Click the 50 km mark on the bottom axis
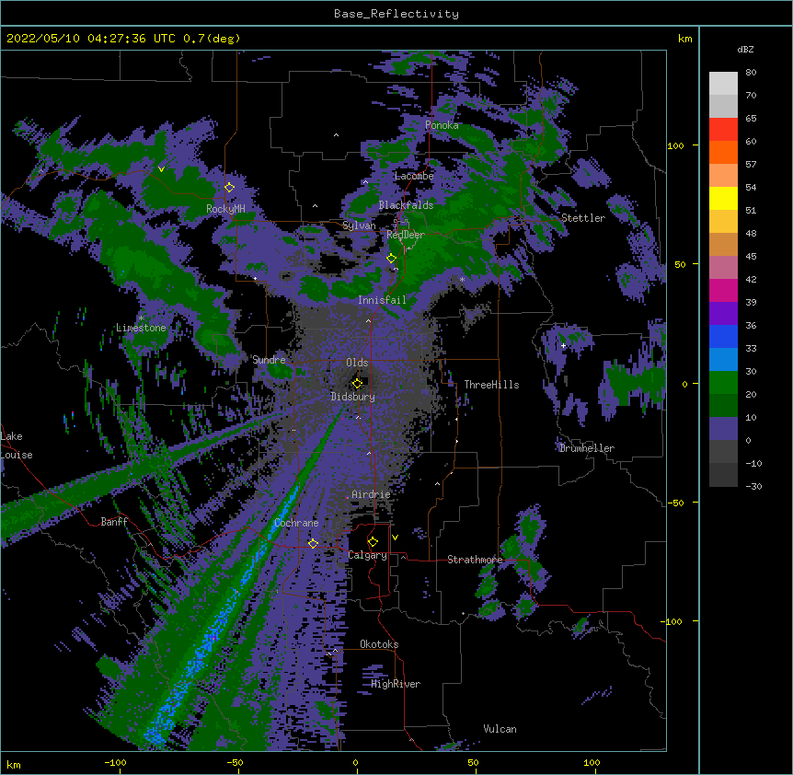Screen dimensions: 793x775 (473, 762)
